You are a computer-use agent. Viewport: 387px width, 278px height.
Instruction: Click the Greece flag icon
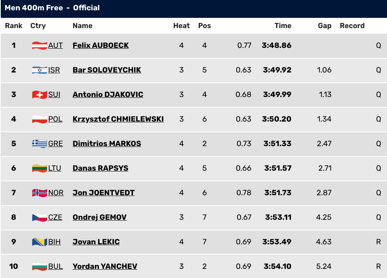[x=40, y=144]
